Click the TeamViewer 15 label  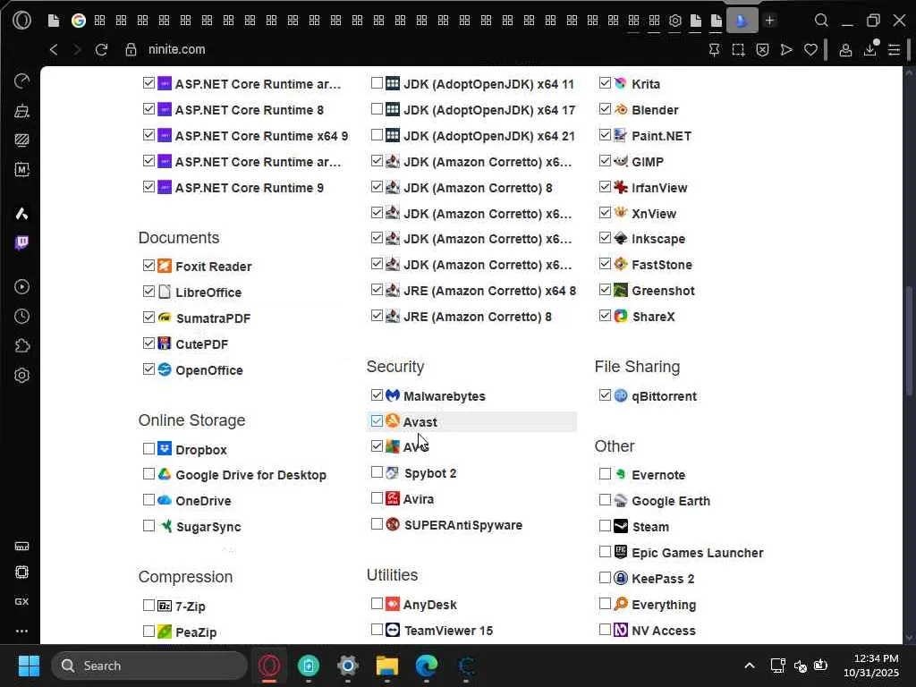coord(449,631)
